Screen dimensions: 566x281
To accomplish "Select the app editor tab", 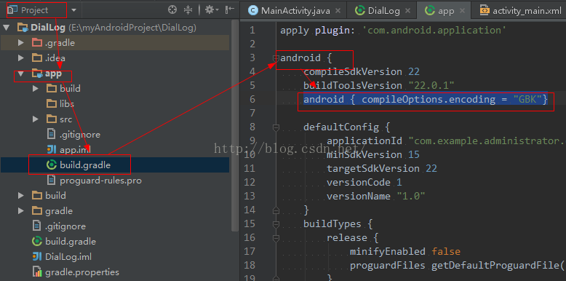I will 446,10.
